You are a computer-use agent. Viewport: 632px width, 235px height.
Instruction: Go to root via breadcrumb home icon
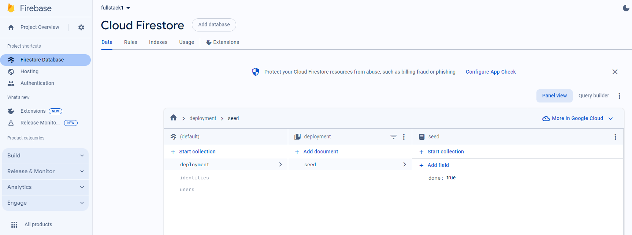click(174, 118)
